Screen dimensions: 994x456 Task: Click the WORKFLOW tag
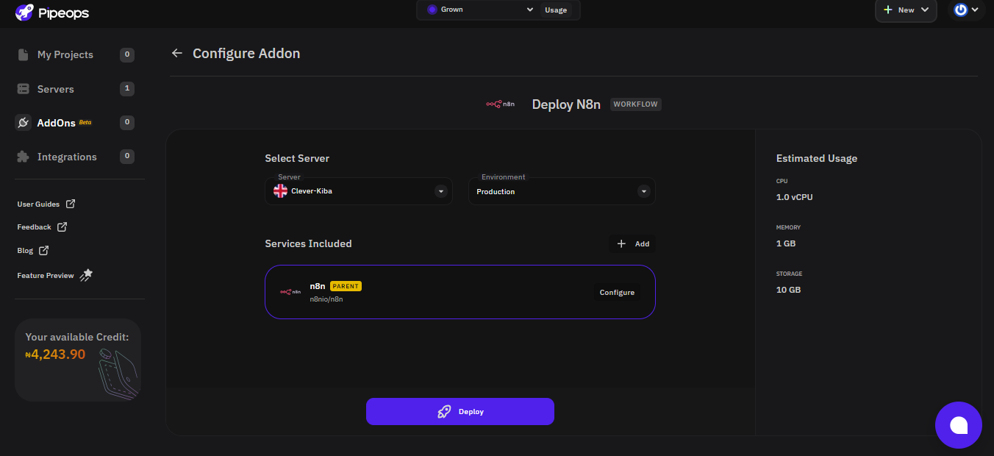tap(636, 104)
